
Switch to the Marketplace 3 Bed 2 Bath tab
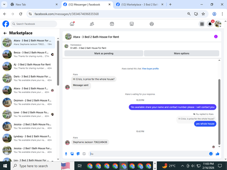click(x=140, y=5)
